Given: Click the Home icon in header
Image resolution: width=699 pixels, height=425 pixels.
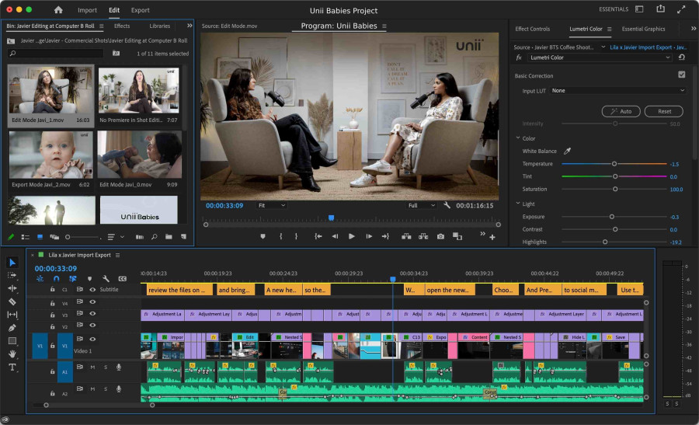Looking at the screenshot, I should [x=58, y=10].
